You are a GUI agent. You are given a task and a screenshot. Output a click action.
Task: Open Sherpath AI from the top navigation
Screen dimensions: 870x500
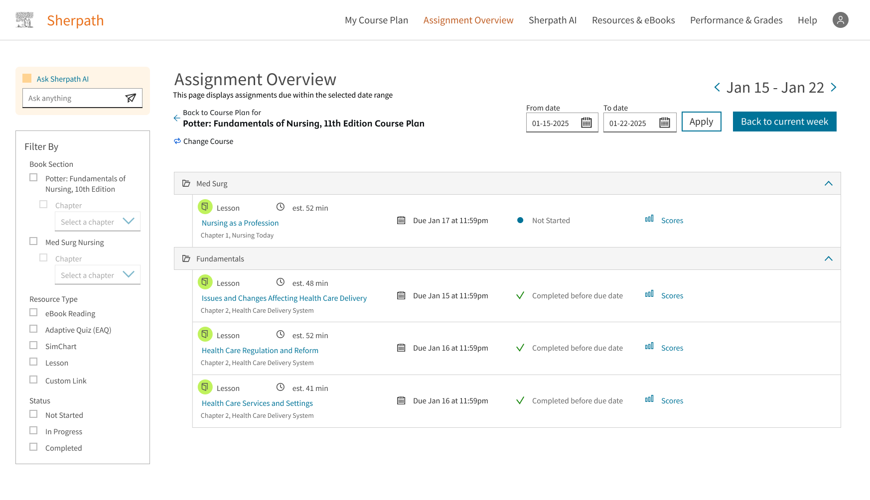(553, 20)
